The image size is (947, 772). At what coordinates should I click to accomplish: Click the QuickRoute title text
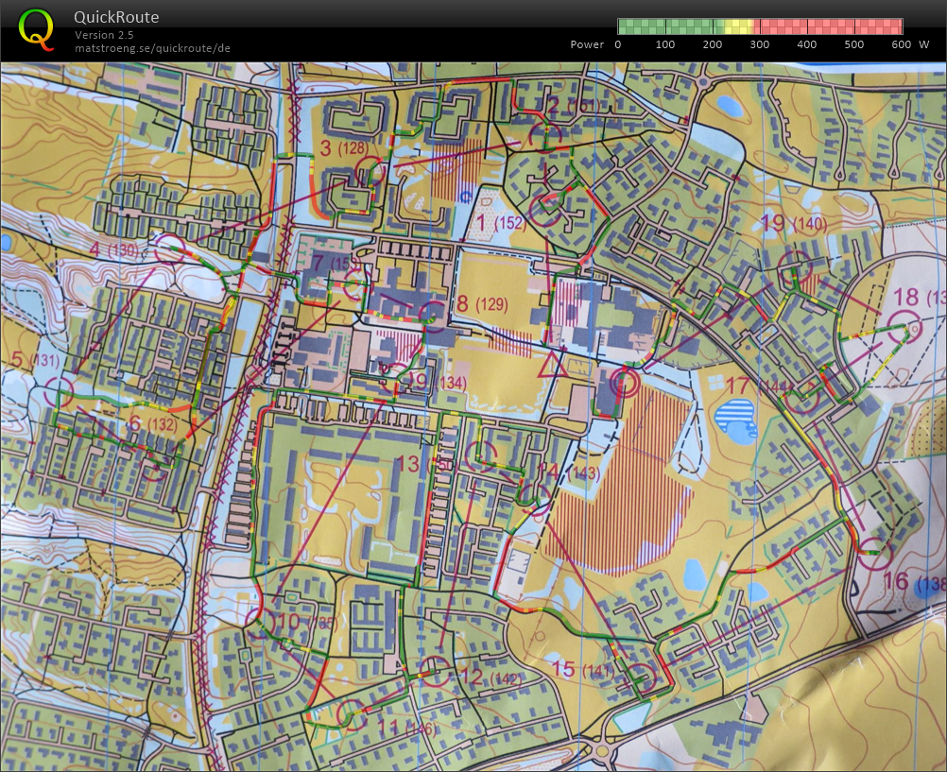[x=116, y=17]
